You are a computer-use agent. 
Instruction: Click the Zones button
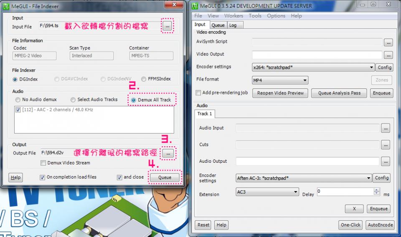[381, 80]
